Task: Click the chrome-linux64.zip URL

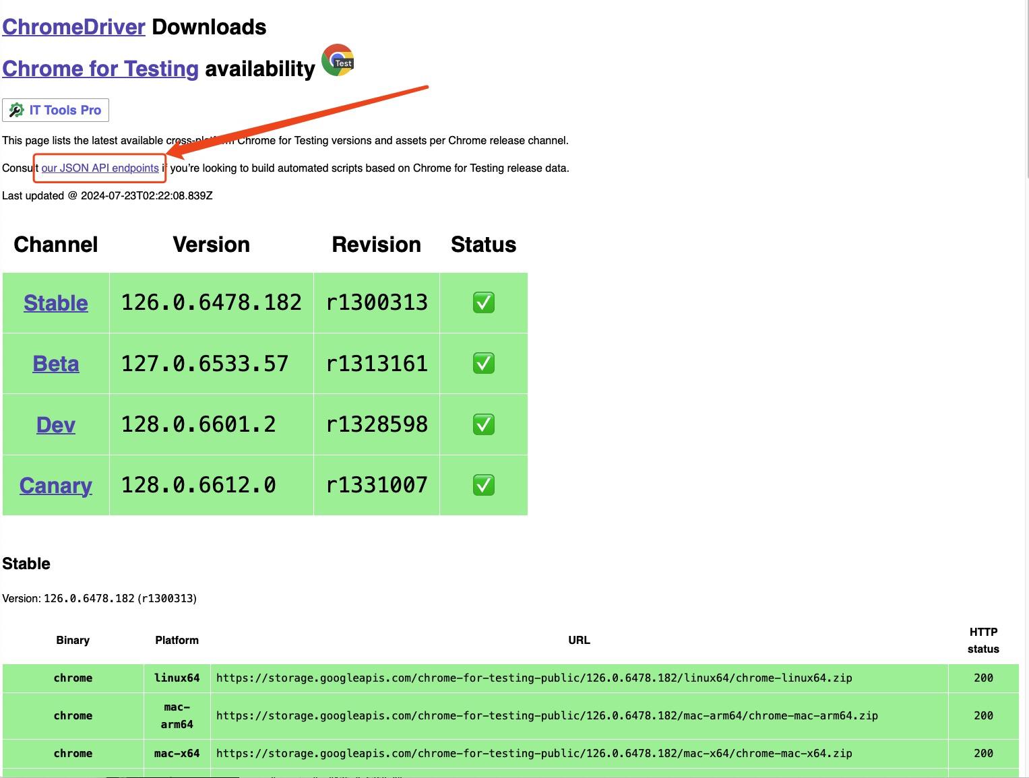Action: coord(534,678)
